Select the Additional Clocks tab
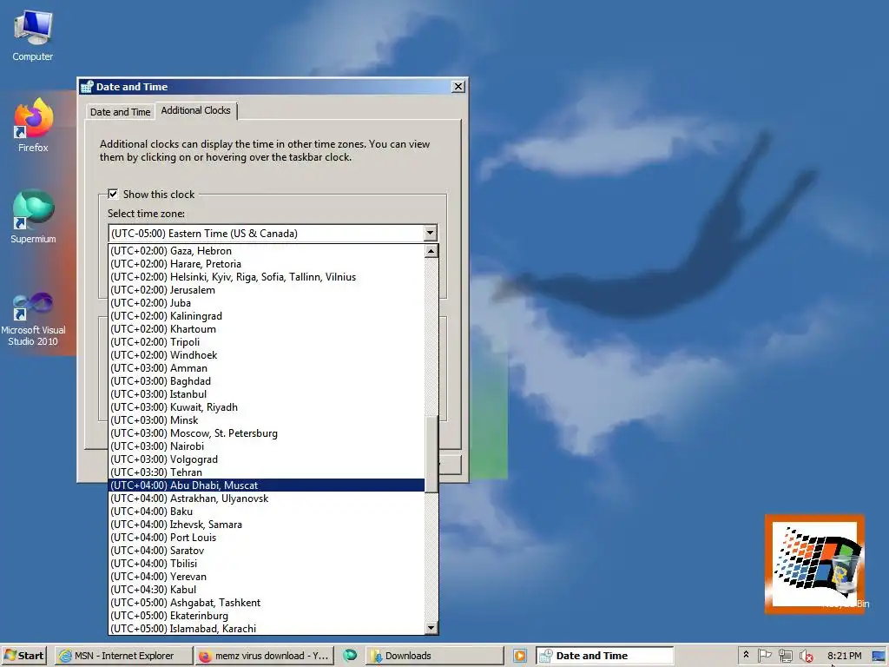Viewport: 889px width, 667px height. [195, 110]
